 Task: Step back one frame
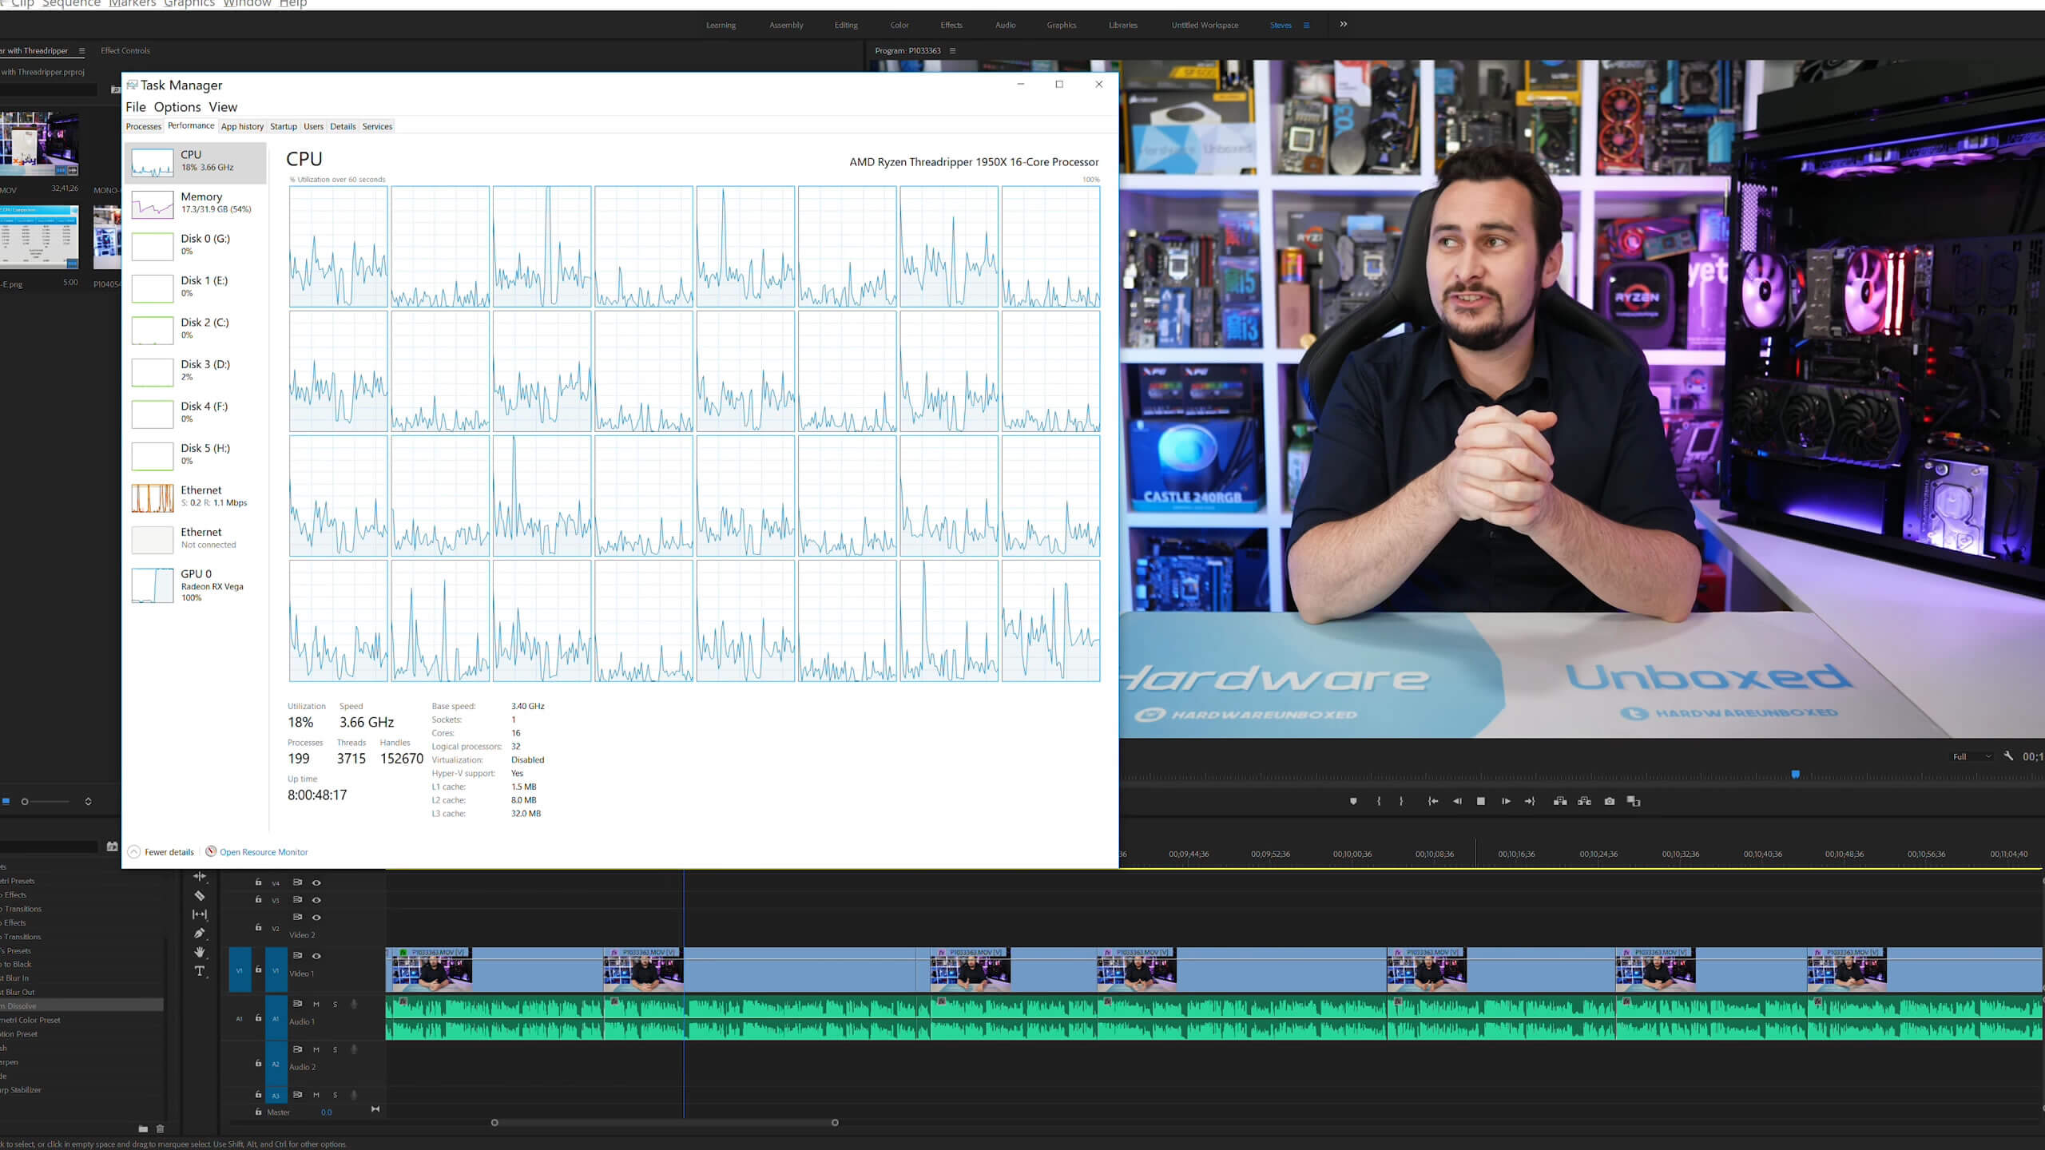coord(1457,801)
